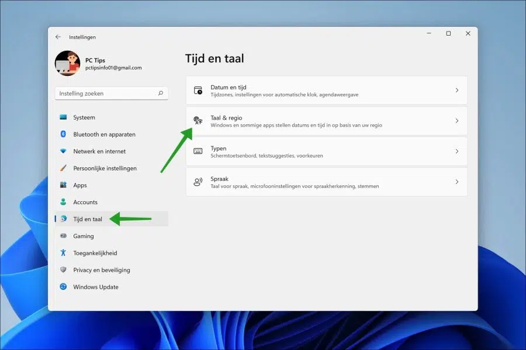This screenshot has width=526, height=350.
Task: Click the PC Tips account name
Action: (x=95, y=60)
